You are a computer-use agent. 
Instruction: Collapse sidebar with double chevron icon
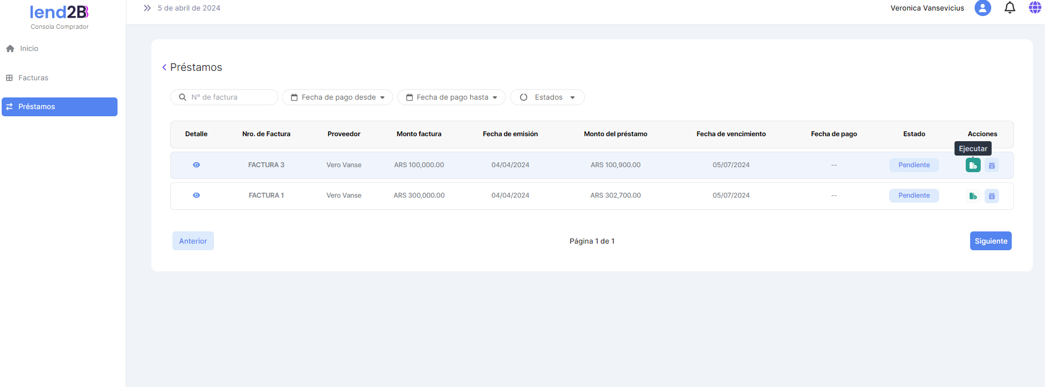tap(147, 8)
